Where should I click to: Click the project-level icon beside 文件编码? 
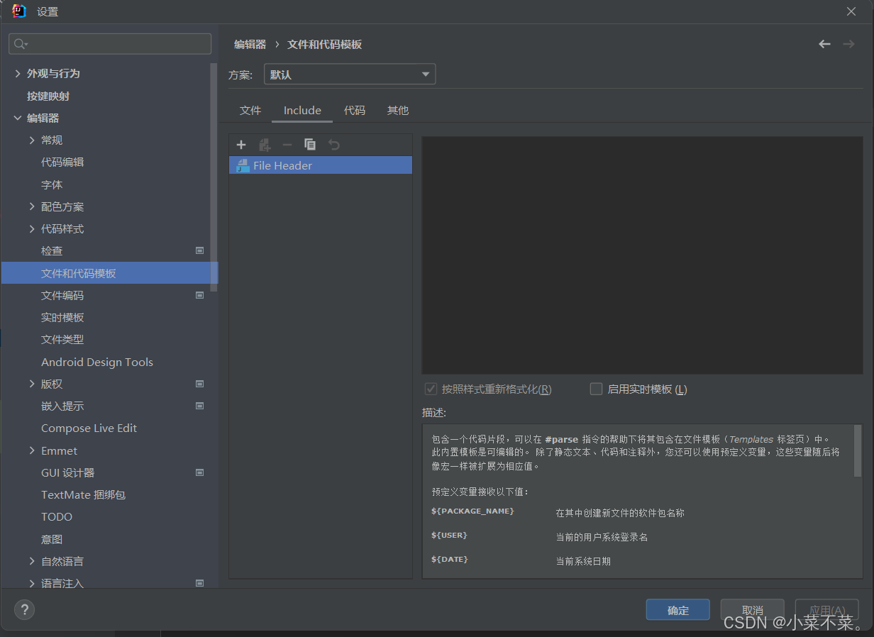(x=200, y=295)
